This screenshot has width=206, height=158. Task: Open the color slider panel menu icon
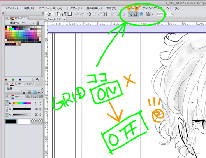(x=7, y=97)
